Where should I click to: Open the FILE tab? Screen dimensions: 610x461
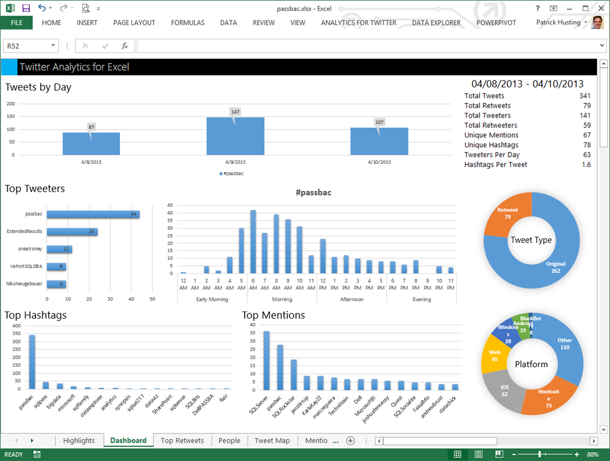pyautogui.click(x=16, y=23)
